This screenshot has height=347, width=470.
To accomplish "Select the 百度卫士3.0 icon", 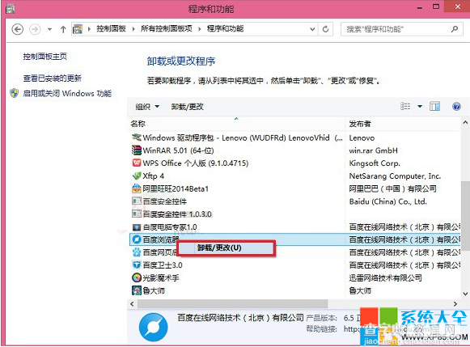I will click(137, 264).
